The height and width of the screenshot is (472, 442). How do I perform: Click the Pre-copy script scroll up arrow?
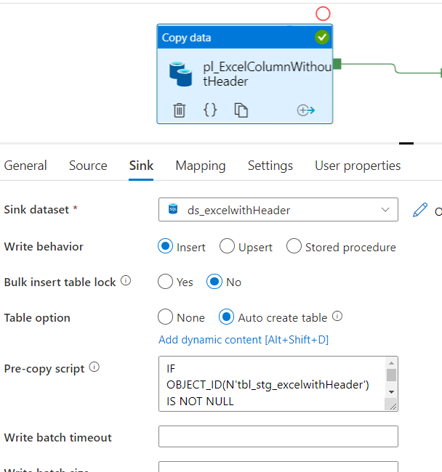pyautogui.click(x=391, y=363)
